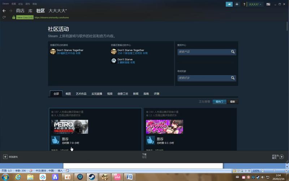This screenshot has height=181, width=289.
Task: Select the 实况直播 (Broadcasts) tab
Action: coord(97,94)
